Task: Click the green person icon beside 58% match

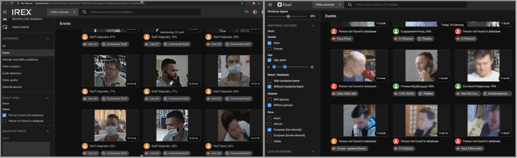Action: [x=396, y=86]
